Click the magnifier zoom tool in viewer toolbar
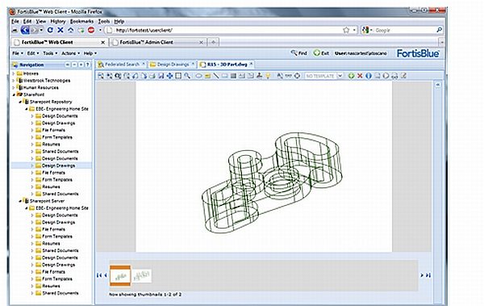This screenshot has height=306, width=484. pyautogui.click(x=187, y=76)
